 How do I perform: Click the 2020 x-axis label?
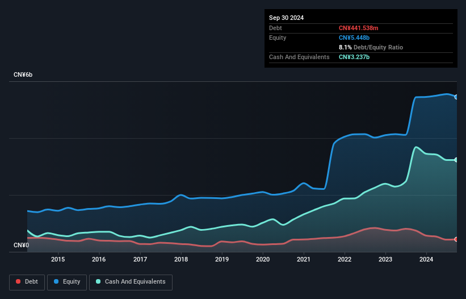pyautogui.click(x=263, y=259)
